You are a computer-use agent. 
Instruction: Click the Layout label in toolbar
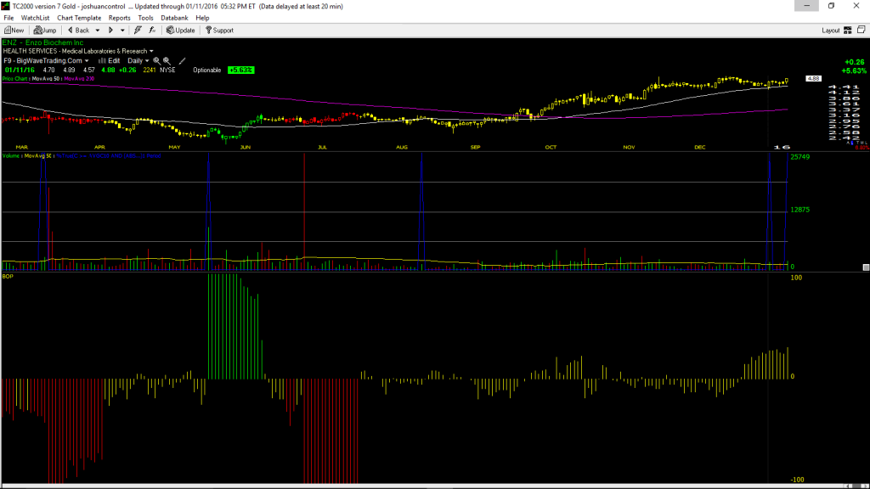click(831, 31)
